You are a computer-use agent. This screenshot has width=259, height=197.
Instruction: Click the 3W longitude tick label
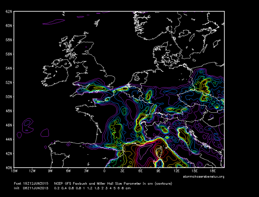click(x=86, y=171)
